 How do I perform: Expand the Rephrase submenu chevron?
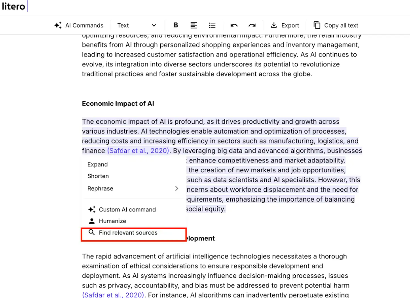point(177,189)
